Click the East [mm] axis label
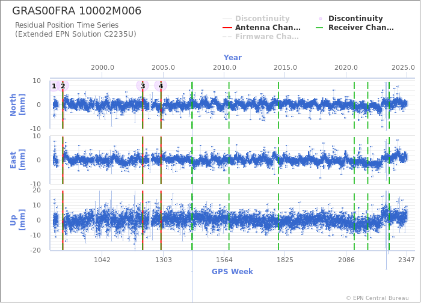Image resolution: width=421 pixels, height=303 pixels. click(17, 160)
